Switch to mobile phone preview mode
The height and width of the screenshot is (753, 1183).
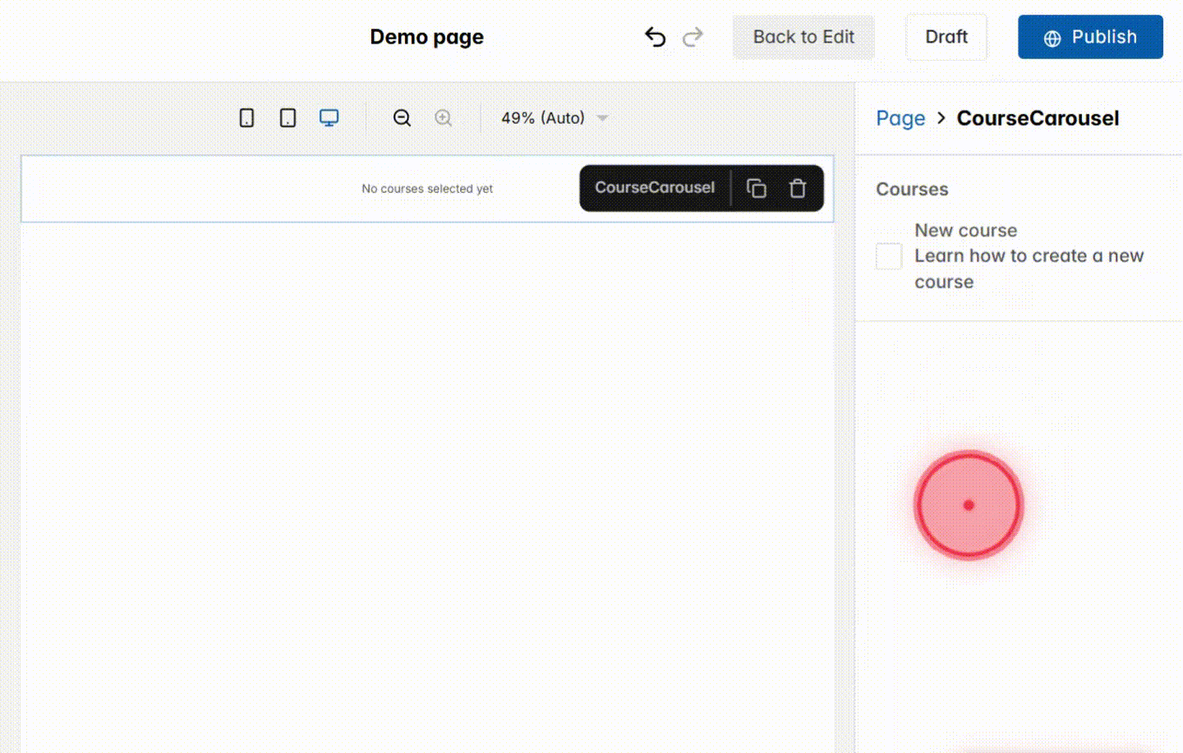246,117
